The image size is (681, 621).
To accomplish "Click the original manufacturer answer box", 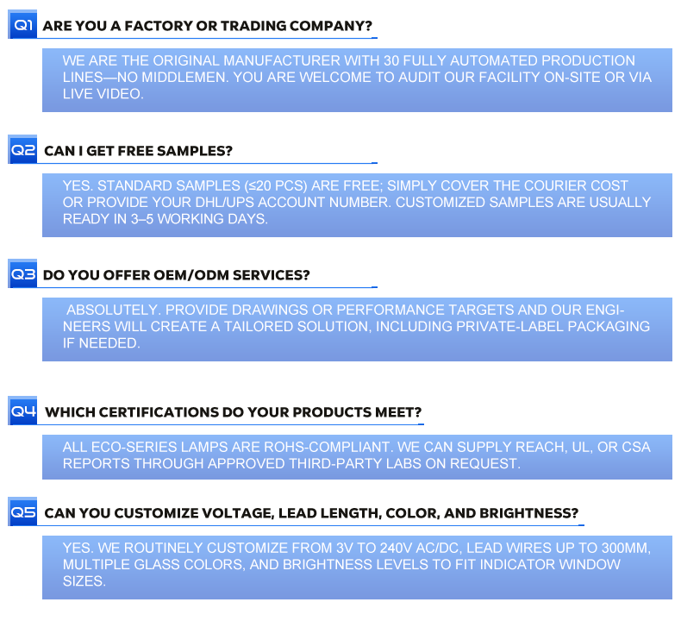I will [x=357, y=80].
